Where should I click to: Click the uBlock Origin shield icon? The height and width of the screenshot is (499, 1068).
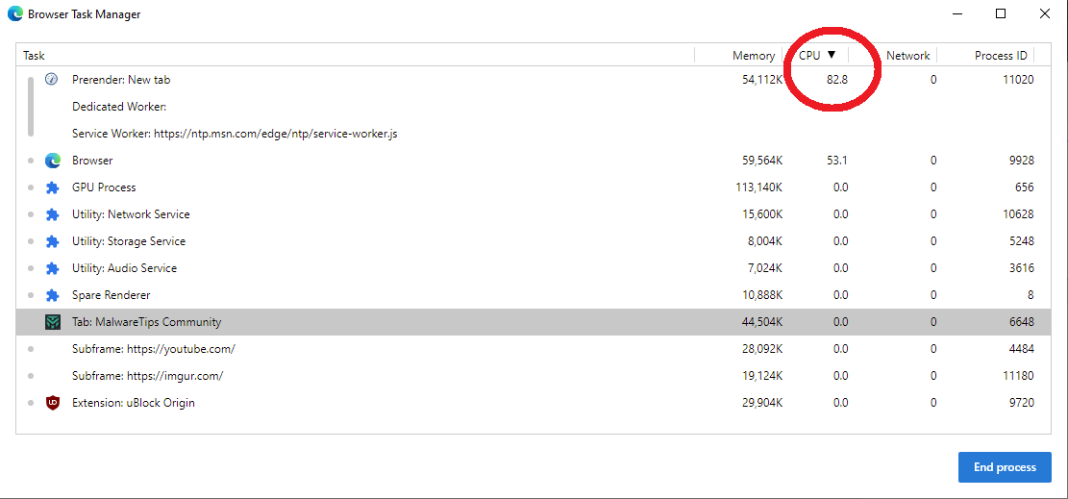[x=53, y=403]
